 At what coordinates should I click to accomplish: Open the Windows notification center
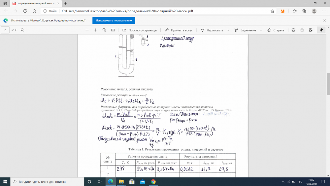[x=323, y=182]
